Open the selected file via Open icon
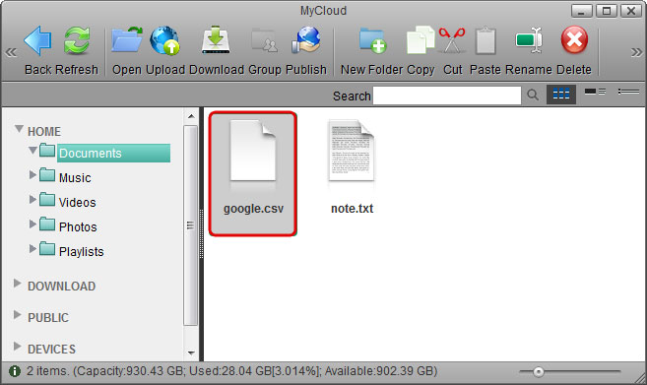Screen dimensions: 647x385 click(127, 40)
